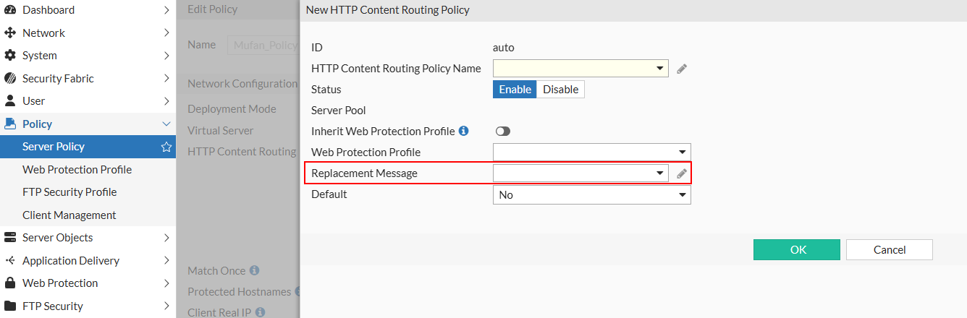
Task: Click the Security Fabric icon in sidebar
Action: [10, 78]
